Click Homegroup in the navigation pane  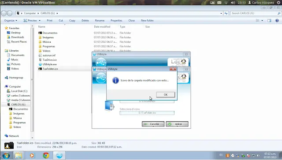16,78
